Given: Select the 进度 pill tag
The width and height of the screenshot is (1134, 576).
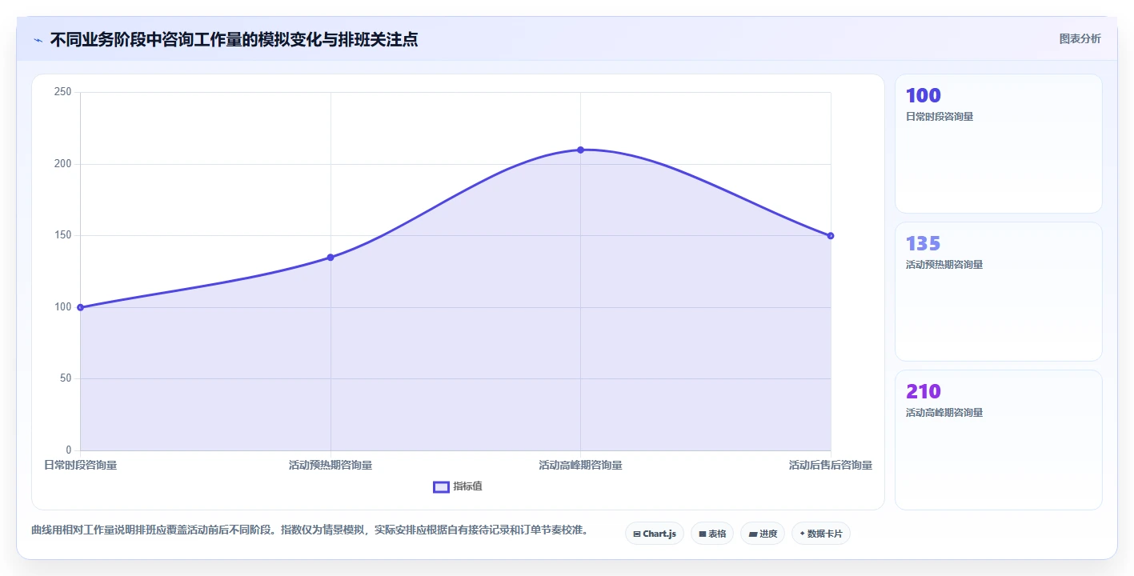Looking at the screenshot, I should pos(763,534).
